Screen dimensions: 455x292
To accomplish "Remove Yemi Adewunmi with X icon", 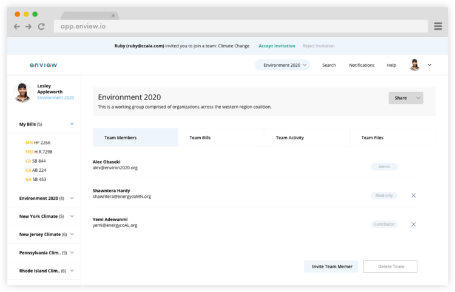I will pos(413,224).
